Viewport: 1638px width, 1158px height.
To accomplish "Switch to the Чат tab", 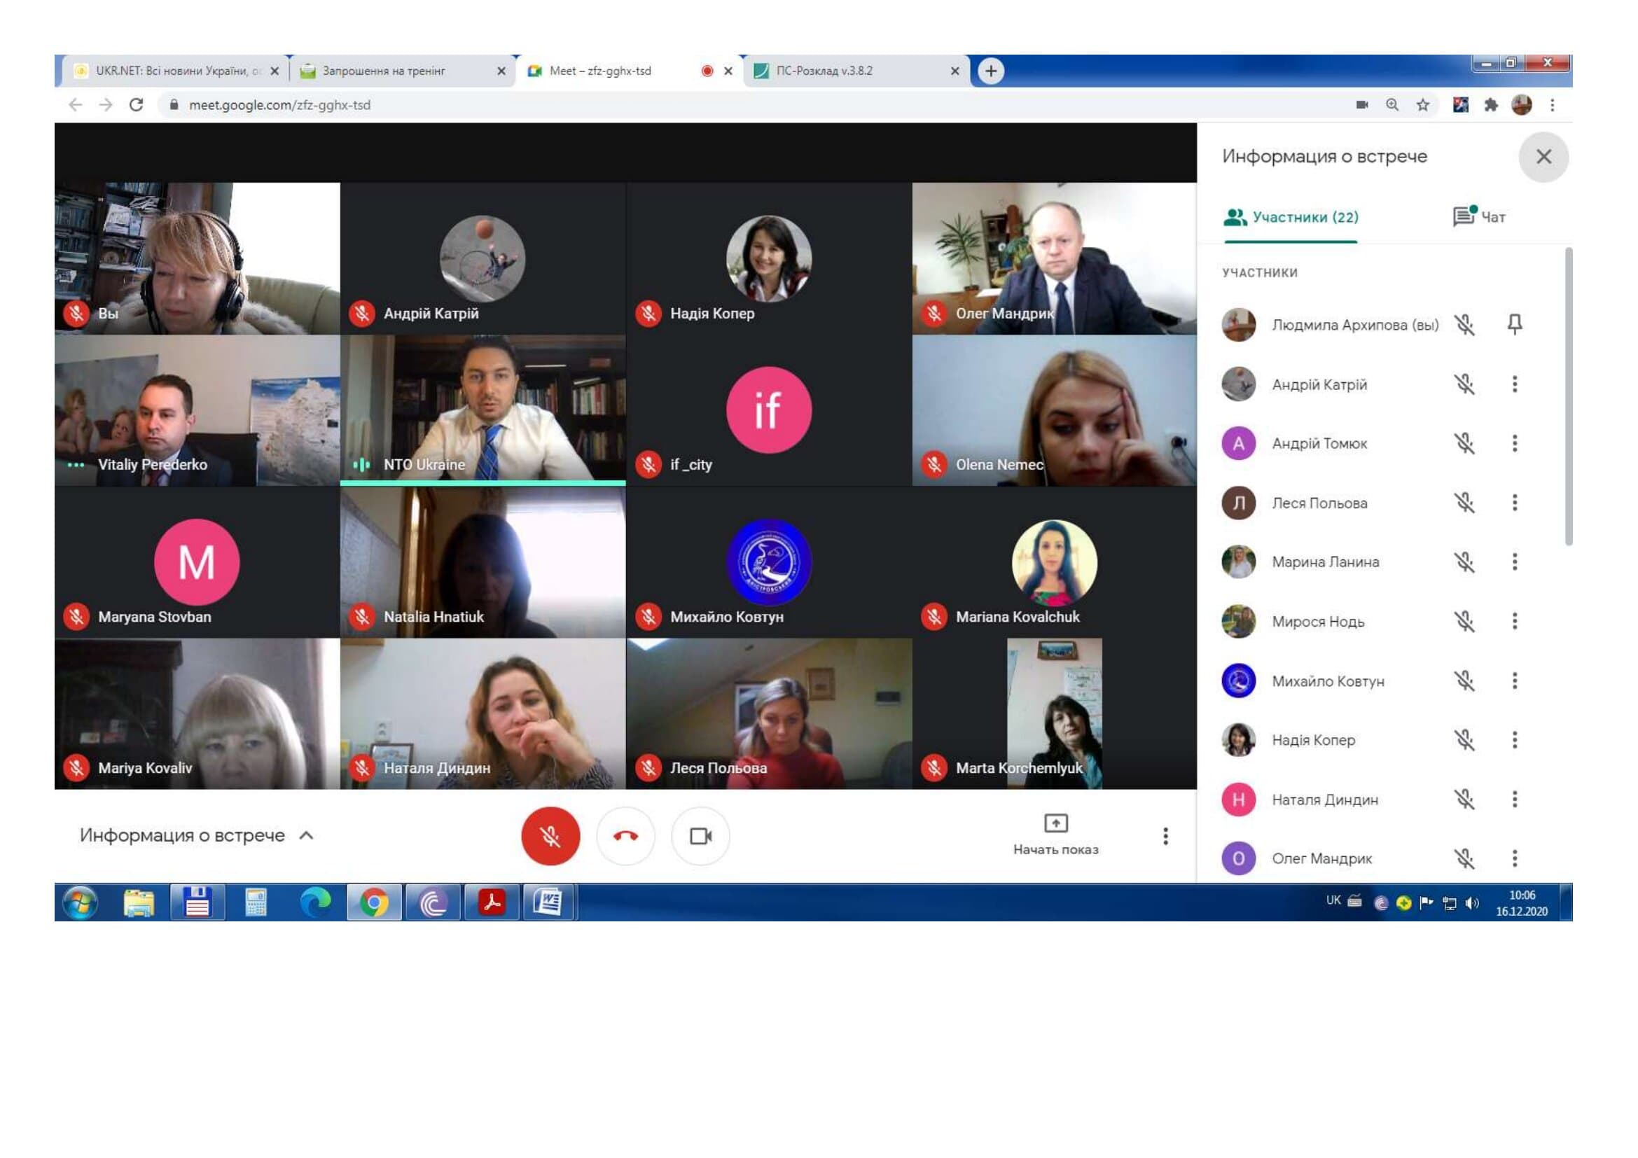I will [x=1480, y=217].
